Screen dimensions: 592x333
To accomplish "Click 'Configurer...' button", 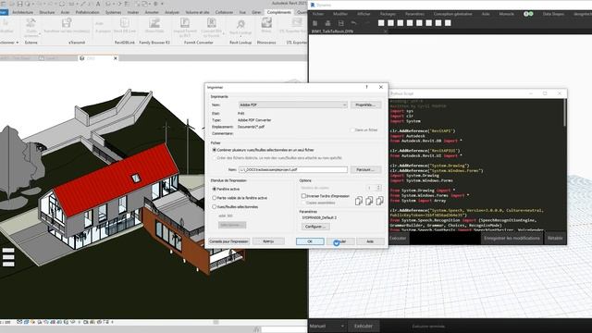I will click(315, 227).
